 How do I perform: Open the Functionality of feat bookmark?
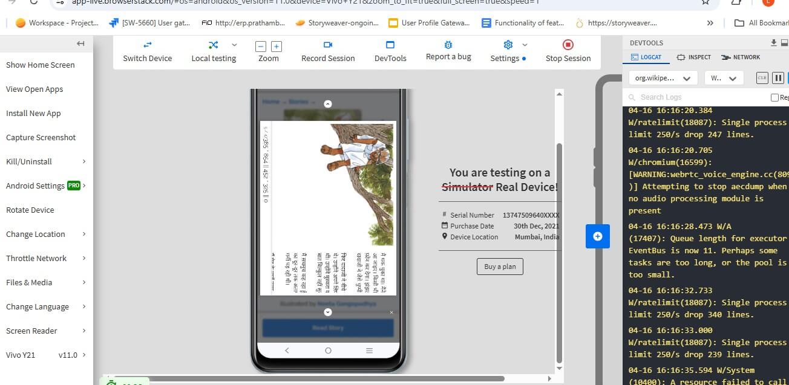[523, 23]
